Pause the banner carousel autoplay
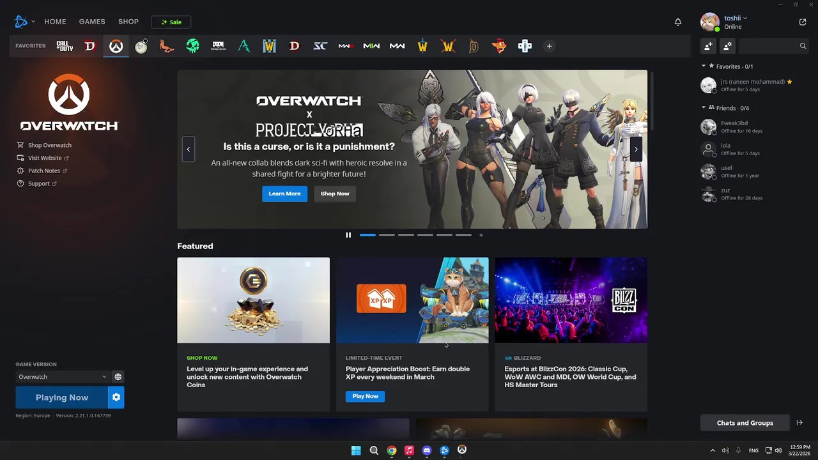The height and width of the screenshot is (460, 818). click(x=348, y=235)
